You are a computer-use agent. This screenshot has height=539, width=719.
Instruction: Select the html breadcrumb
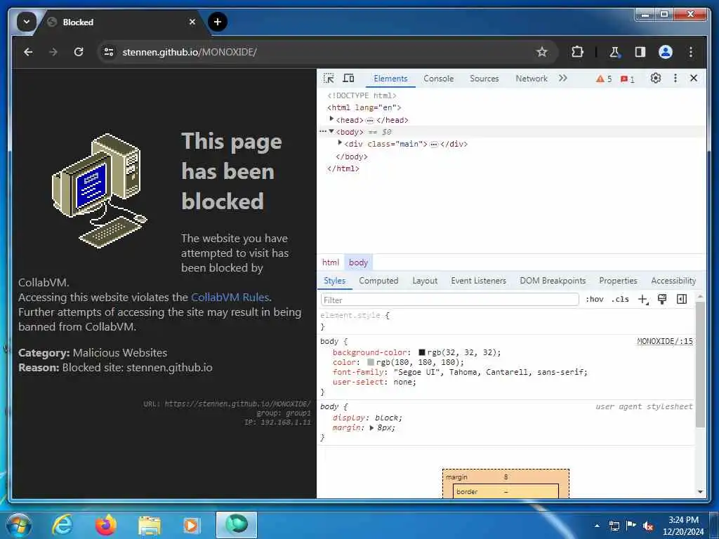click(331, 262)
